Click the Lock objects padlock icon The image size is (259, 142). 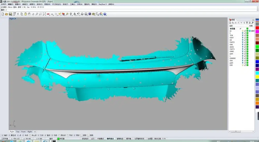(75, 14)
